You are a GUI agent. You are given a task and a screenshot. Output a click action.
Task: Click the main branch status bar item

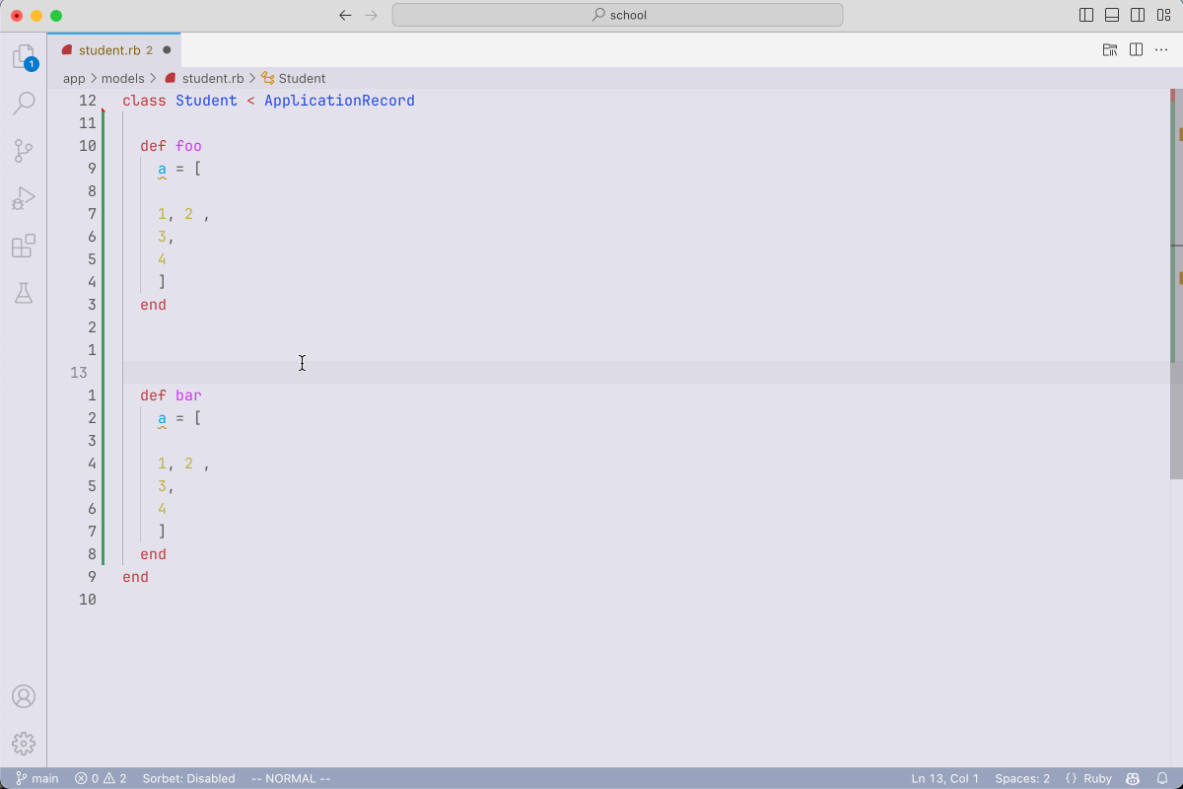click(x=36, y=778)
